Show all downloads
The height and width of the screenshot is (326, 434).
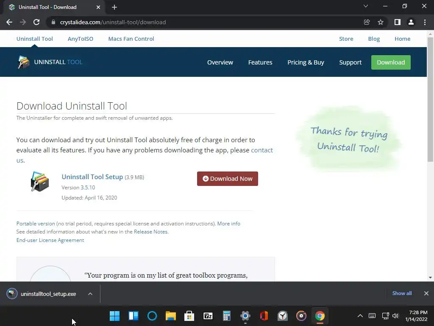pyautogui.click(x=402, y=293)
